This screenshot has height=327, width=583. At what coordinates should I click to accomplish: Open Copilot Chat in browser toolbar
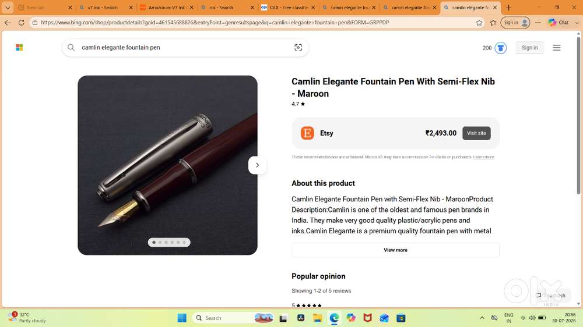point(559,23)
